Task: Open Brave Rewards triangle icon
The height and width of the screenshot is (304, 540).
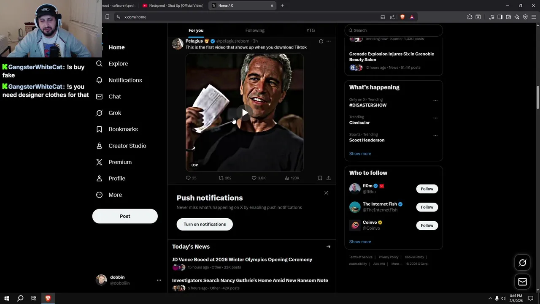Action: pyautogui.click(x=412, y=17)
